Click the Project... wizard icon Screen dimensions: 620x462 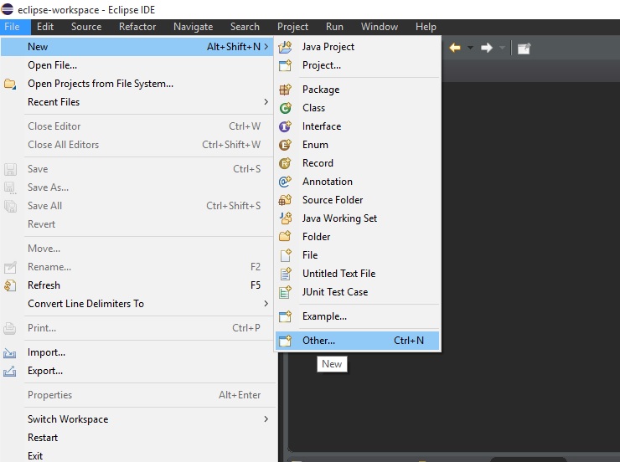pyautogui.click(x=285, y=65)
